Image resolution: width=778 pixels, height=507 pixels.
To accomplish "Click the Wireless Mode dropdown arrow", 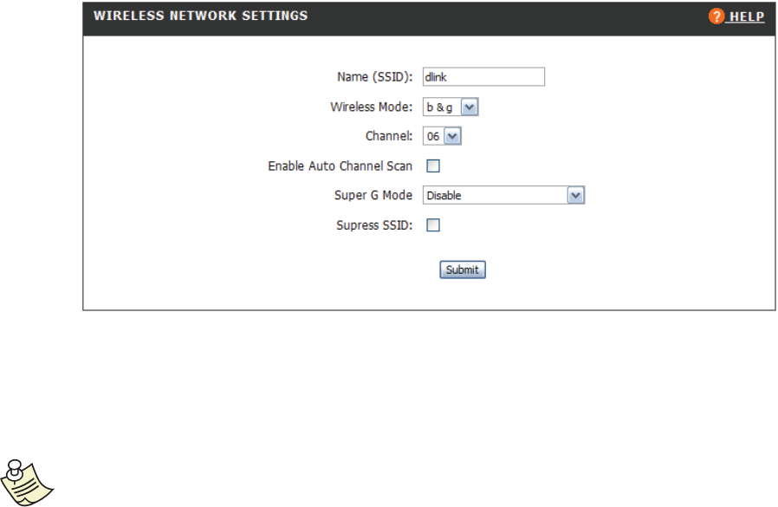I will coord(469,107).
